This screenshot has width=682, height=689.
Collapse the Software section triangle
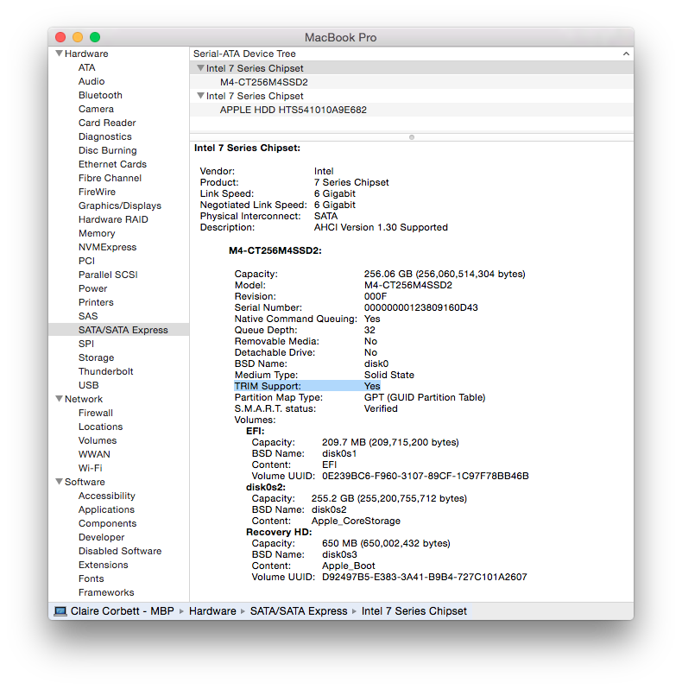coord(59,481)
